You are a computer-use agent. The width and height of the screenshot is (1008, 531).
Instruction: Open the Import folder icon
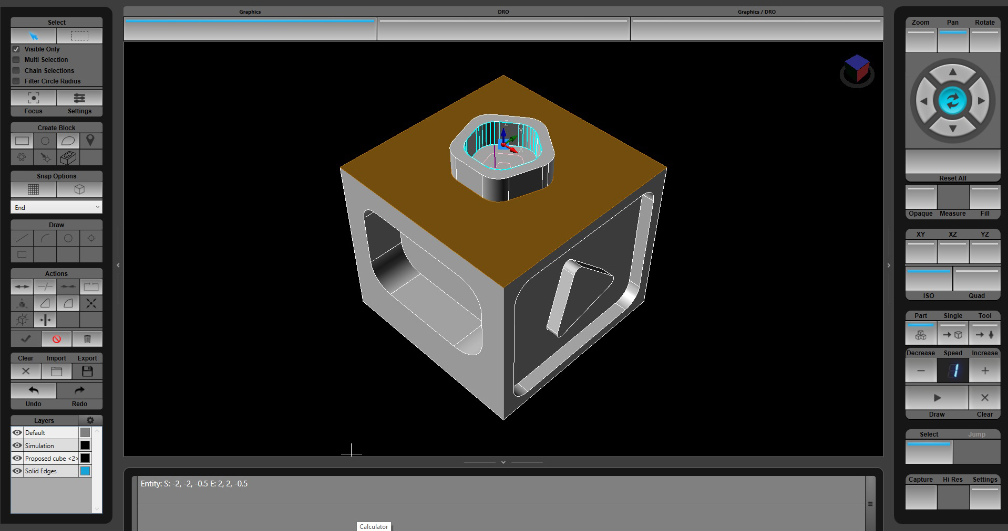56,371
